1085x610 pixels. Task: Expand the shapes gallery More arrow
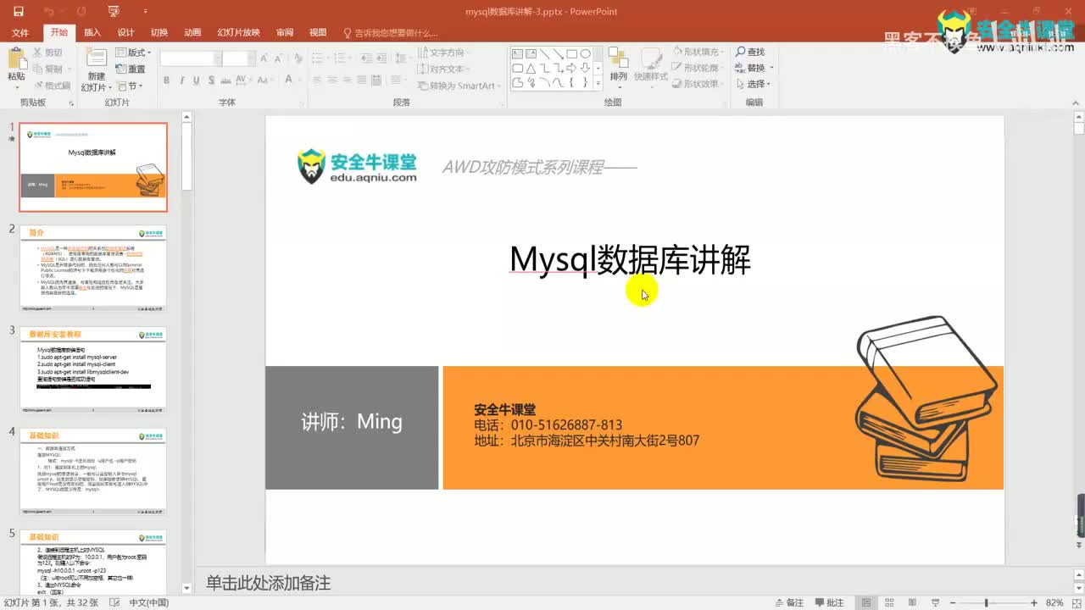coord(598,82)
